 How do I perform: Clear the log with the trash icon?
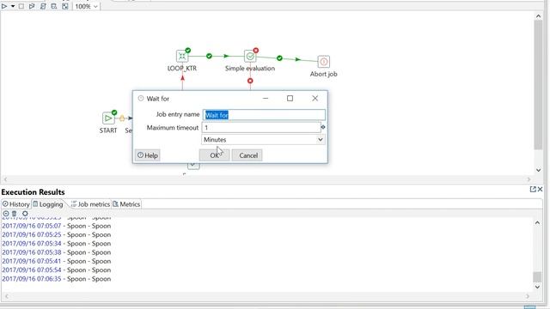point(15,214)
